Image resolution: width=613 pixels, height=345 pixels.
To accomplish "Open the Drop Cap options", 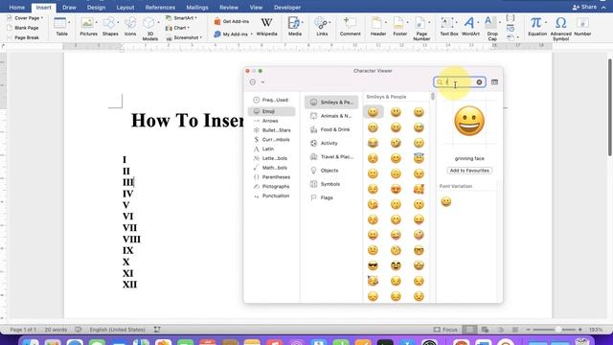I will click(492, 28).
